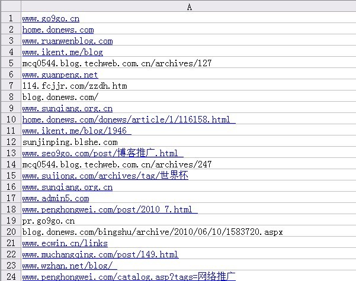Open the www.guanpeng.net link
Screen dimensions: 356x281
[x=60, y=75]
